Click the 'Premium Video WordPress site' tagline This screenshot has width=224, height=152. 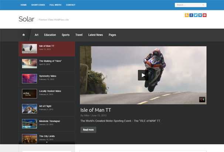pyautogui.click(x=54, y=20)
